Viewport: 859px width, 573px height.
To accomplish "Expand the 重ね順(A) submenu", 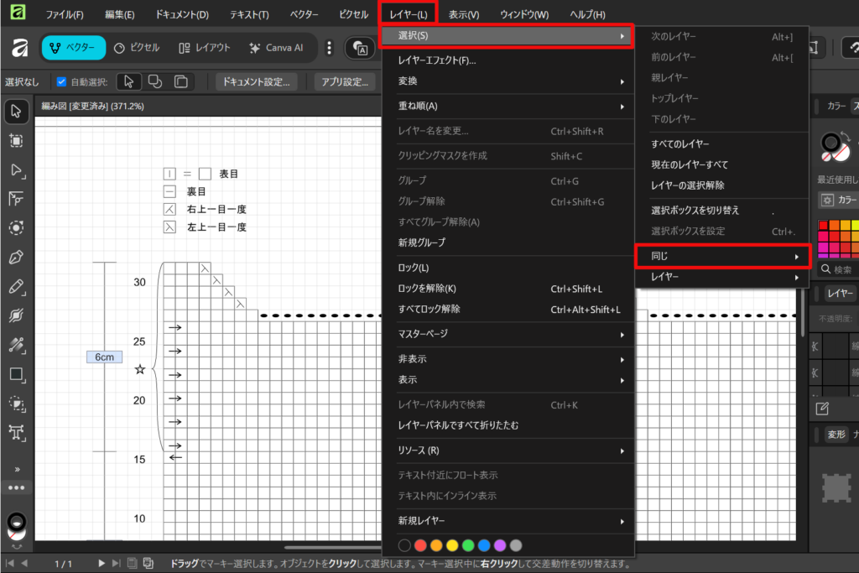I will (x=508, y=107).
